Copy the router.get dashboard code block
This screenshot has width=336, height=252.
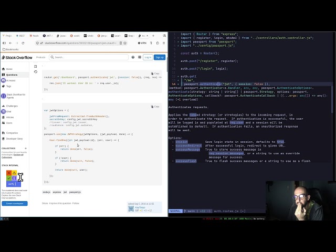(155, 73)
